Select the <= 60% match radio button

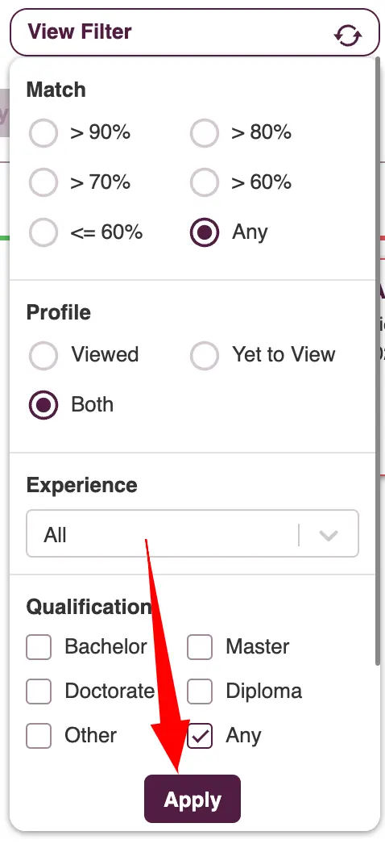[x=43, y=232]
